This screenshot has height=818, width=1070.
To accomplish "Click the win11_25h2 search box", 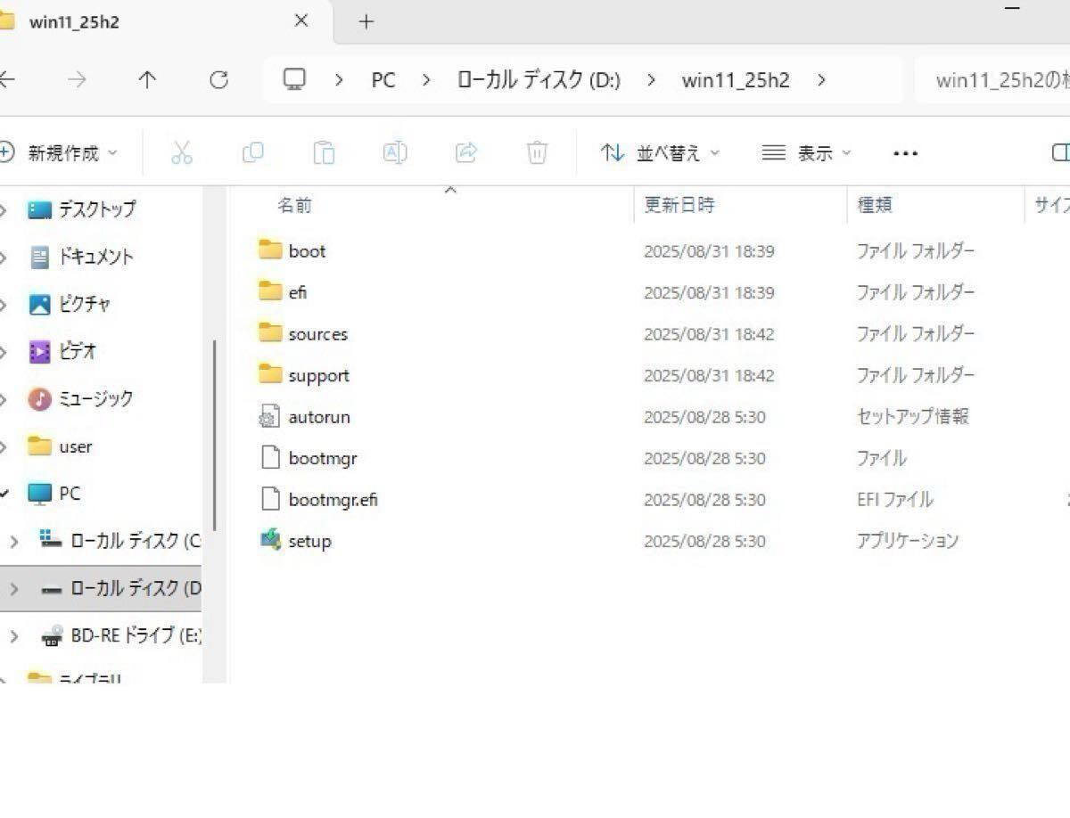I will click(x=994, y=80).
